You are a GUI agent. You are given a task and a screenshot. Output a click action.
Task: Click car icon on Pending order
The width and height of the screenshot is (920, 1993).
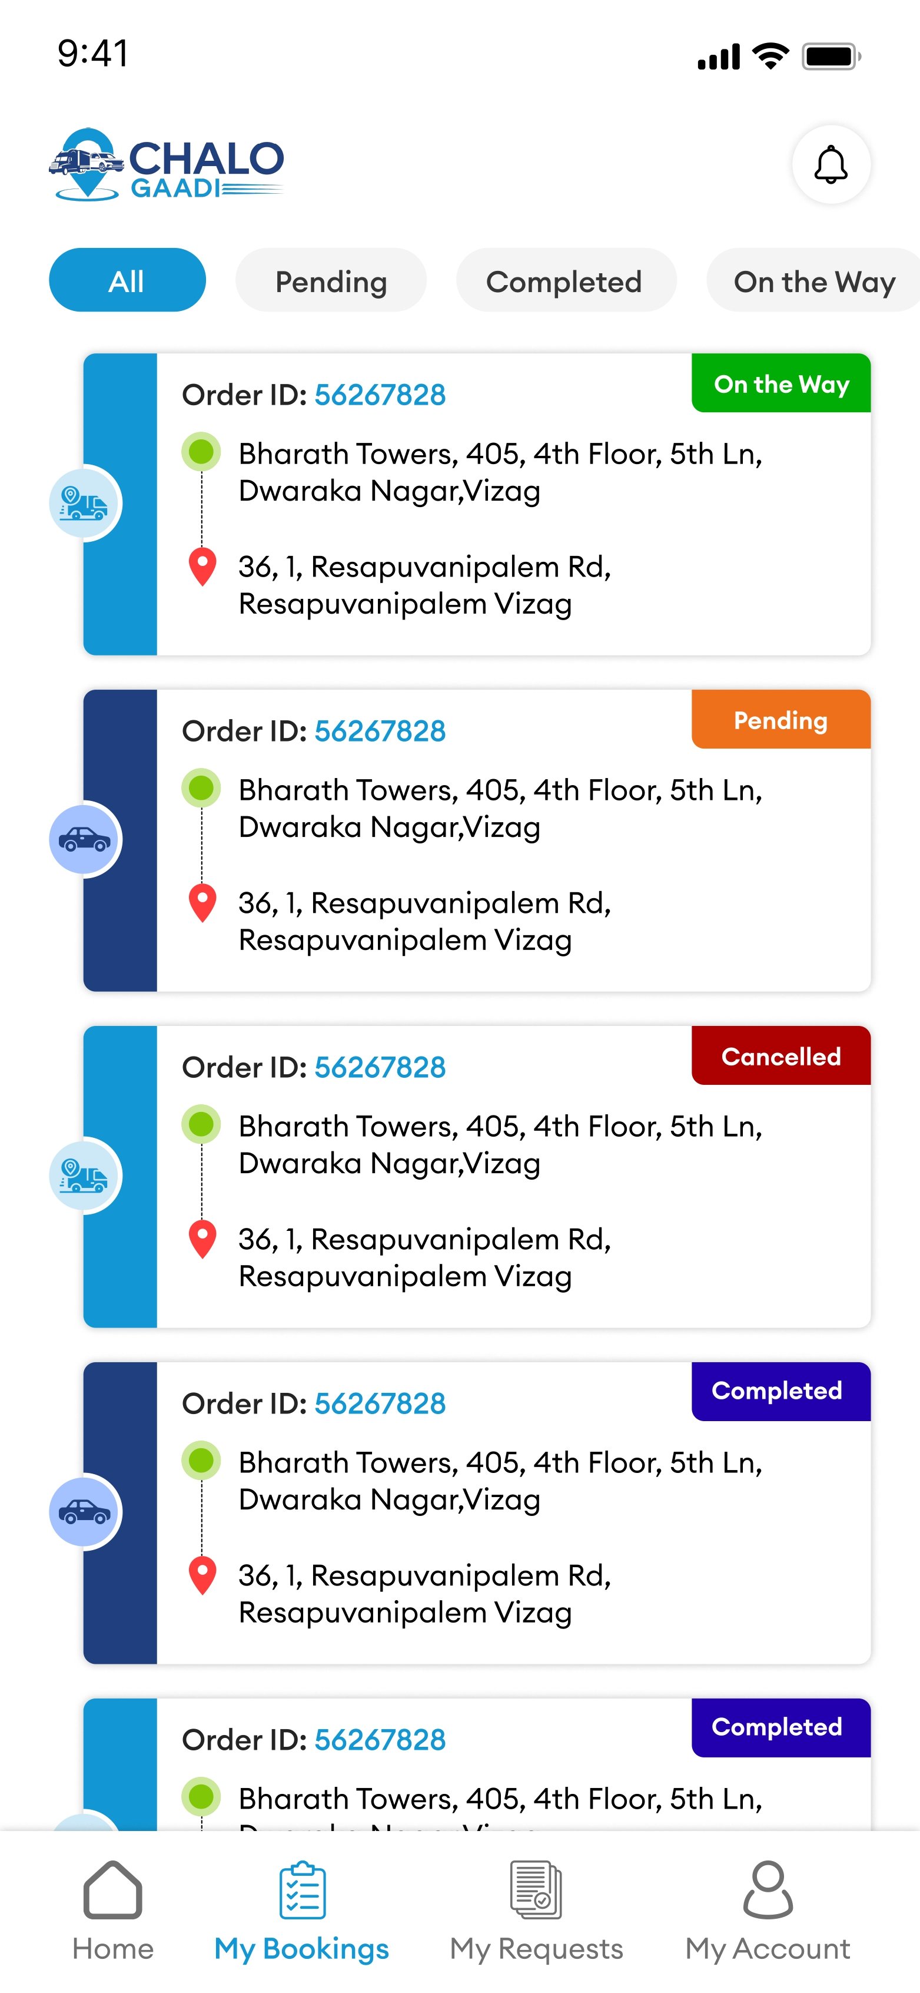pyautogui.click(x=84, y=839)
